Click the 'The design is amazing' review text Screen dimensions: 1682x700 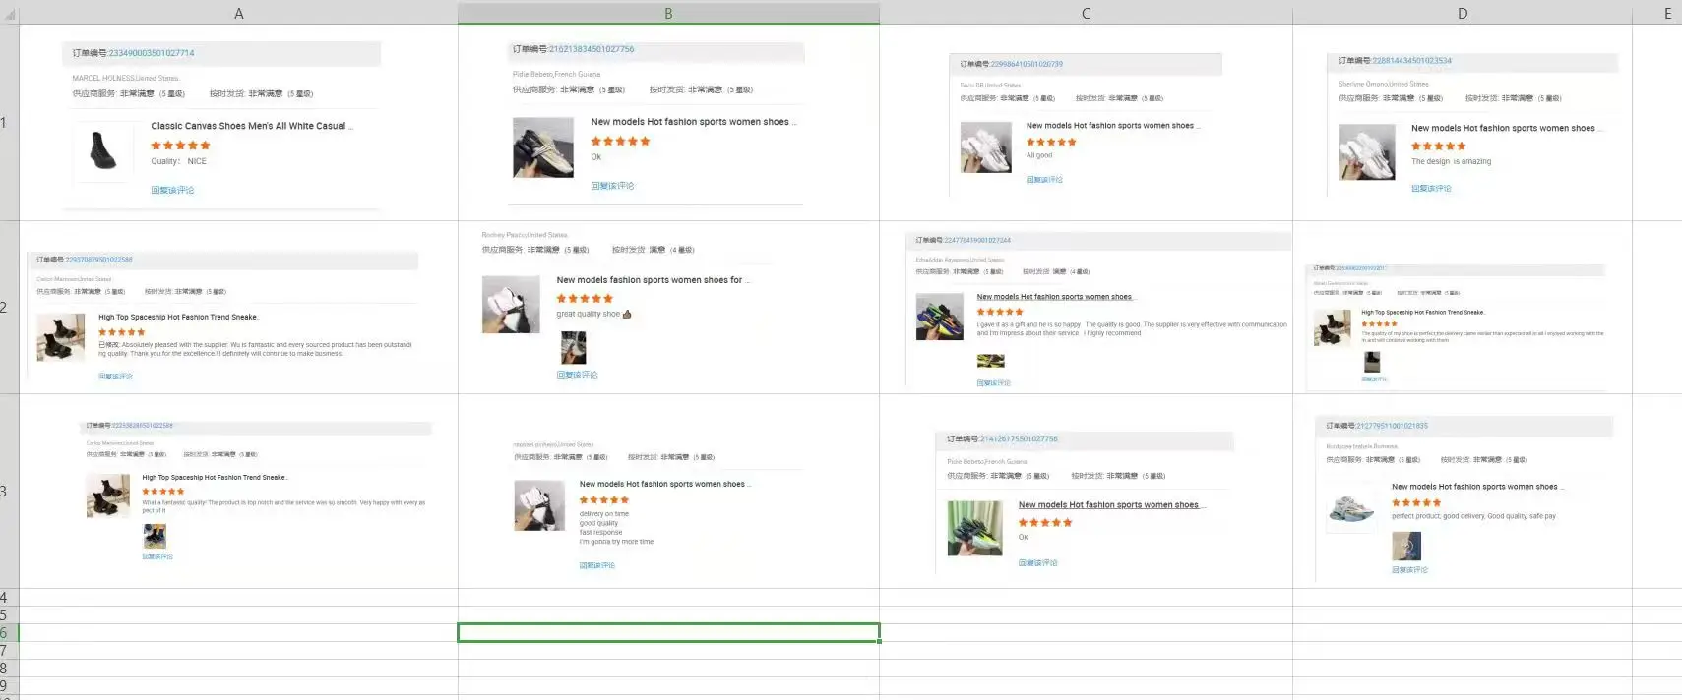coord(1451,161)
